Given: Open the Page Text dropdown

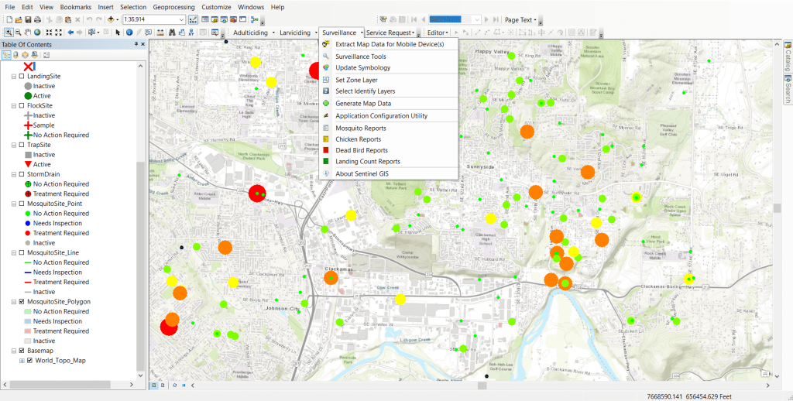Looking at the screenshot, I should pyautogui.click(x=520, y=19).
